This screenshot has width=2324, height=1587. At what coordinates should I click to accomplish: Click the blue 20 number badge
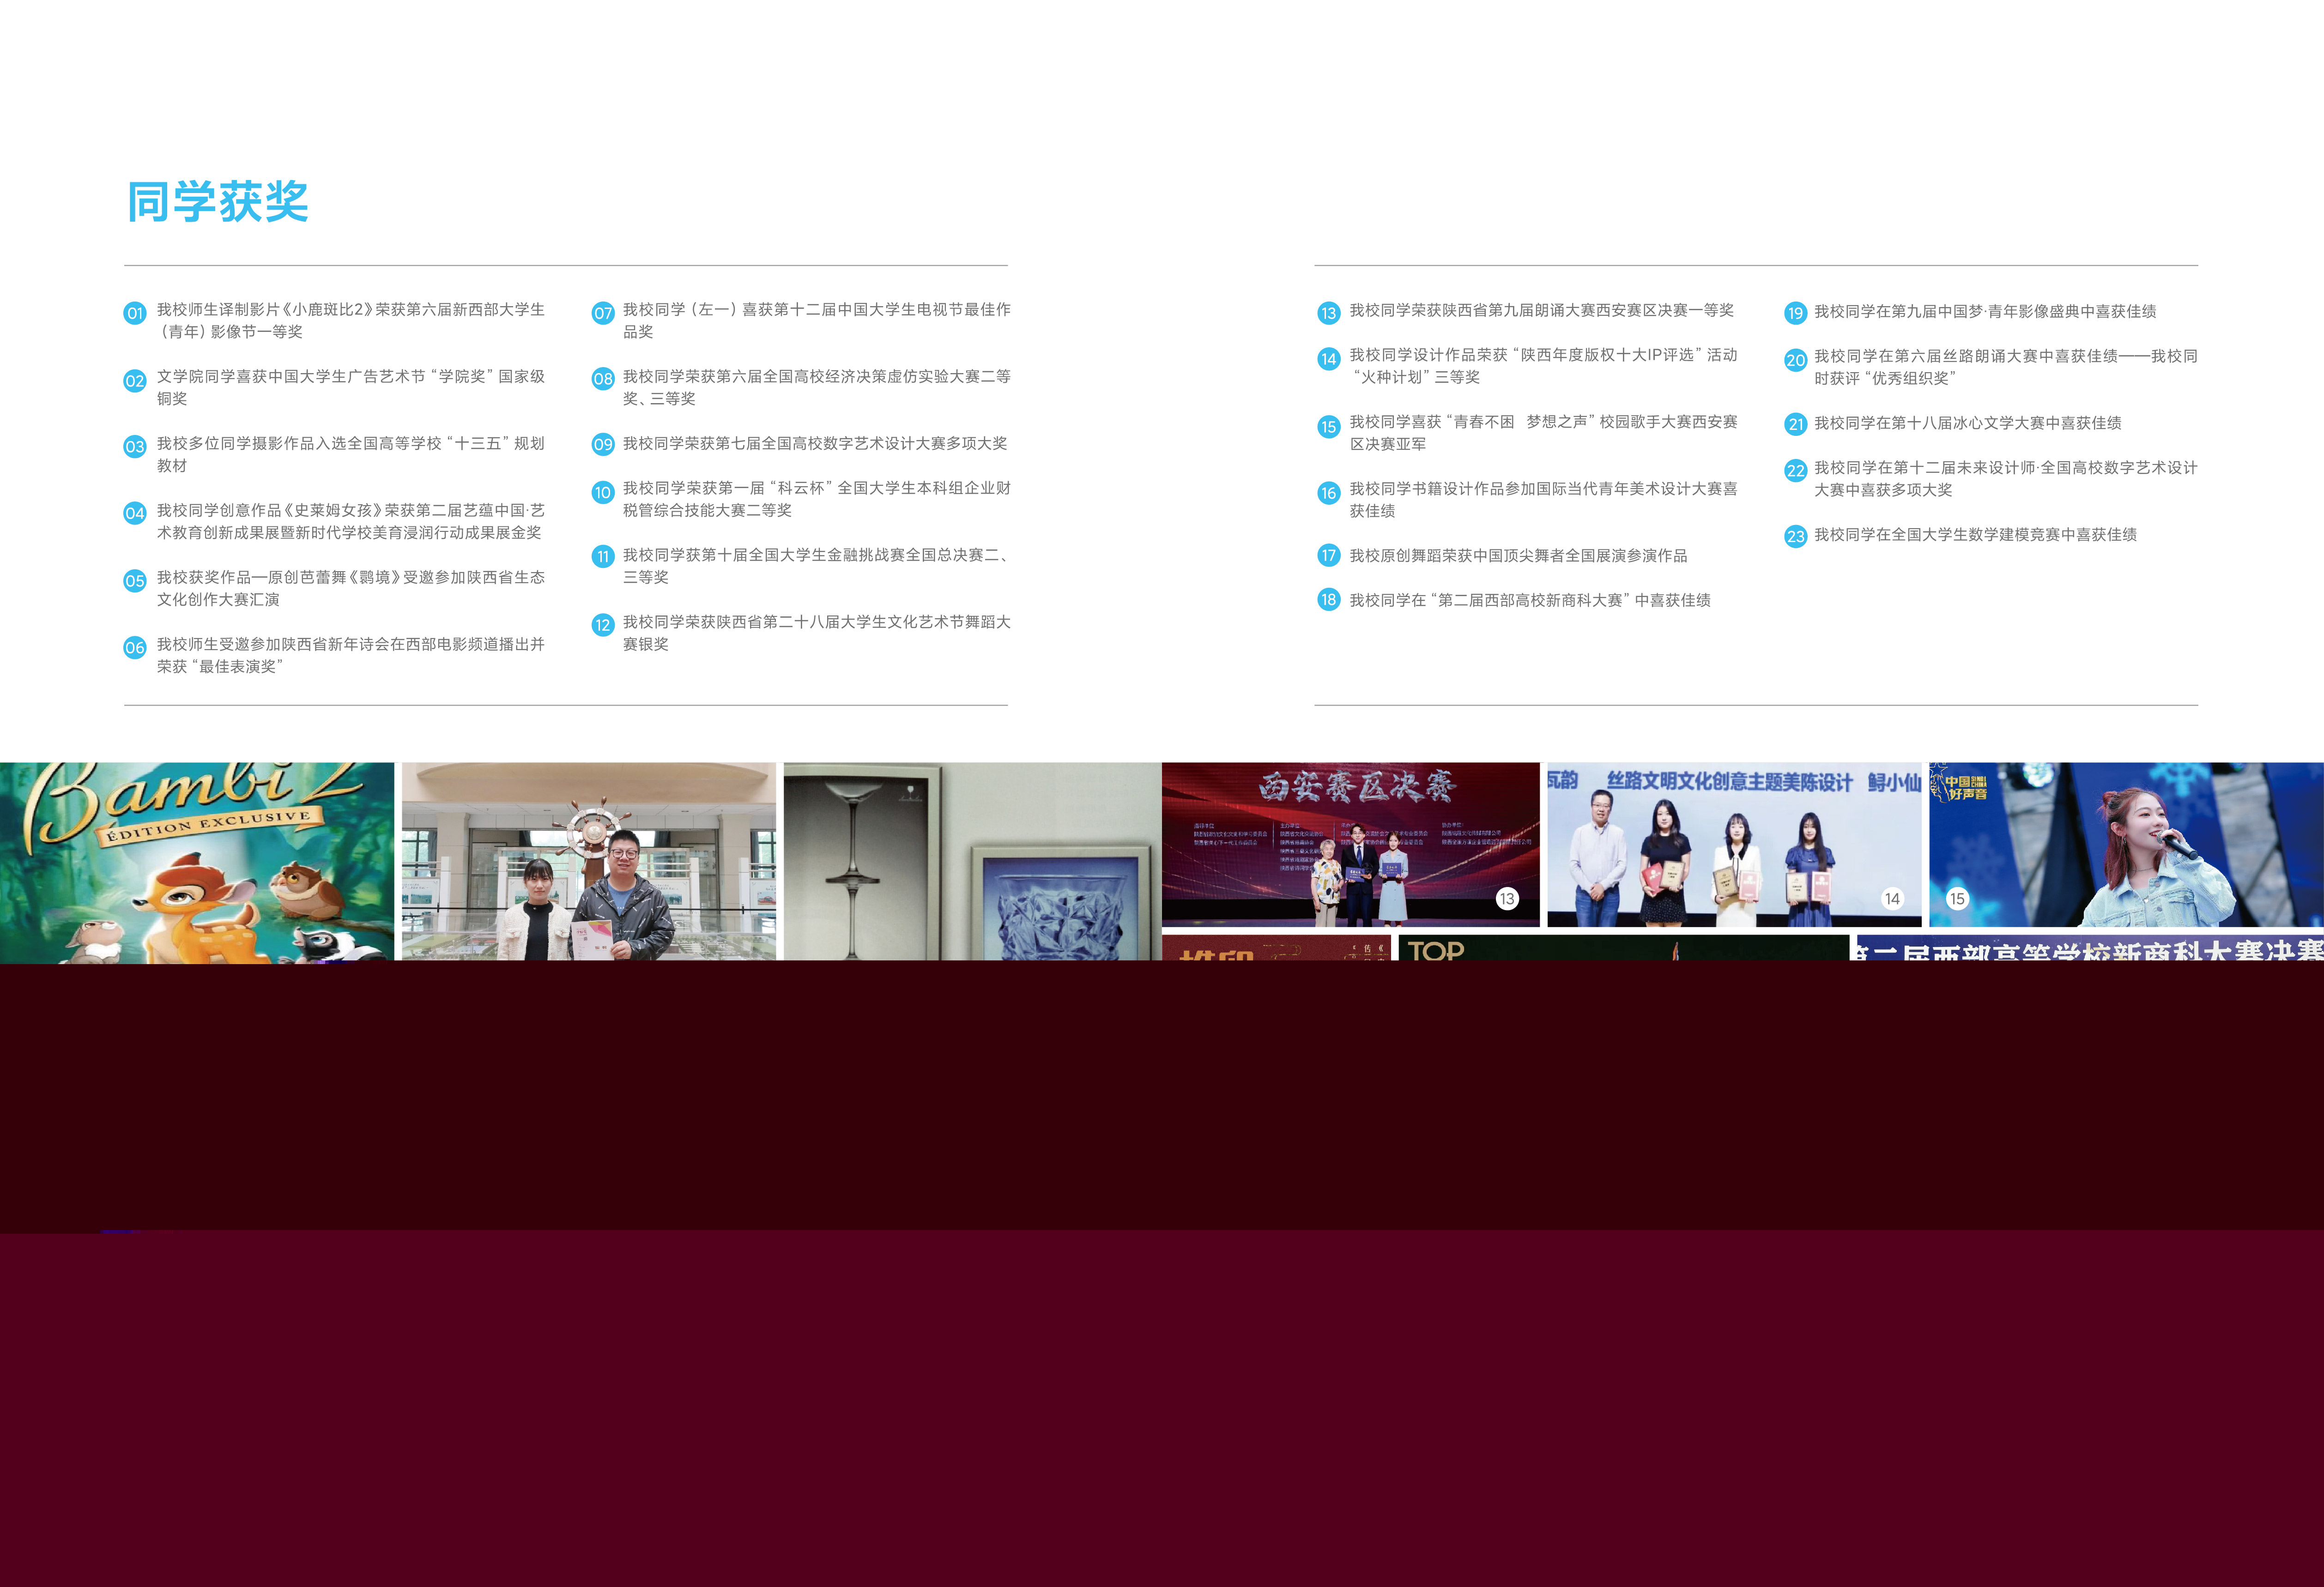(x=1795, y=360)
